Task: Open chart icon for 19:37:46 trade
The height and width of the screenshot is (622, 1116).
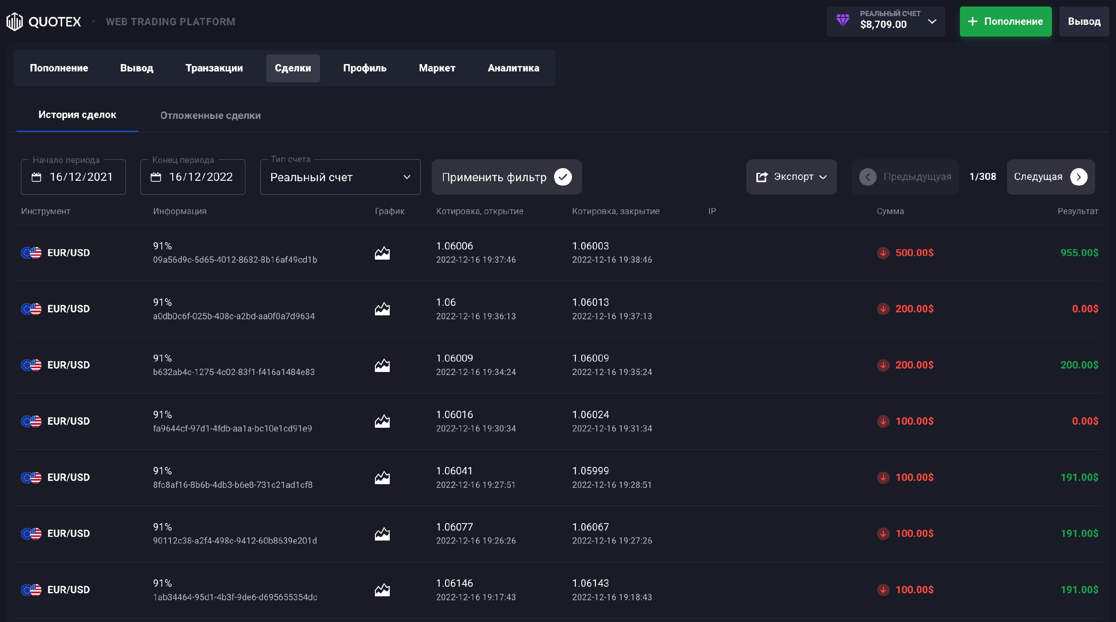Action: click(382, 253)
